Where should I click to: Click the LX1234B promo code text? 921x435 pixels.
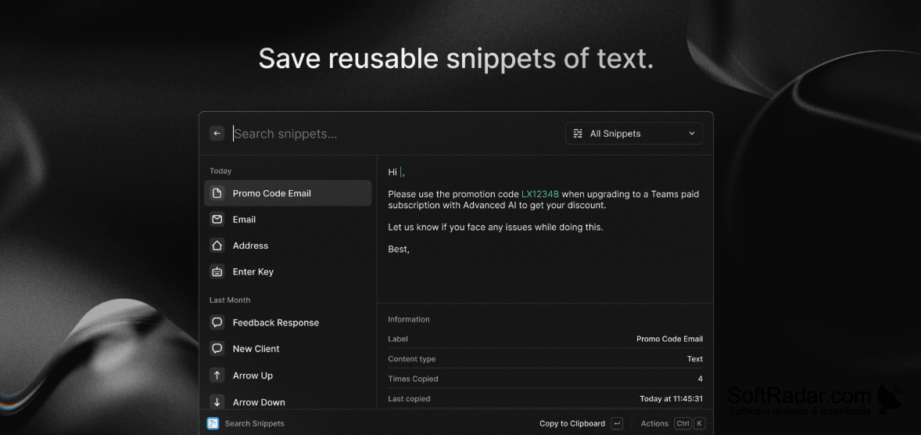pyautogui.click(x=540, y=194)
